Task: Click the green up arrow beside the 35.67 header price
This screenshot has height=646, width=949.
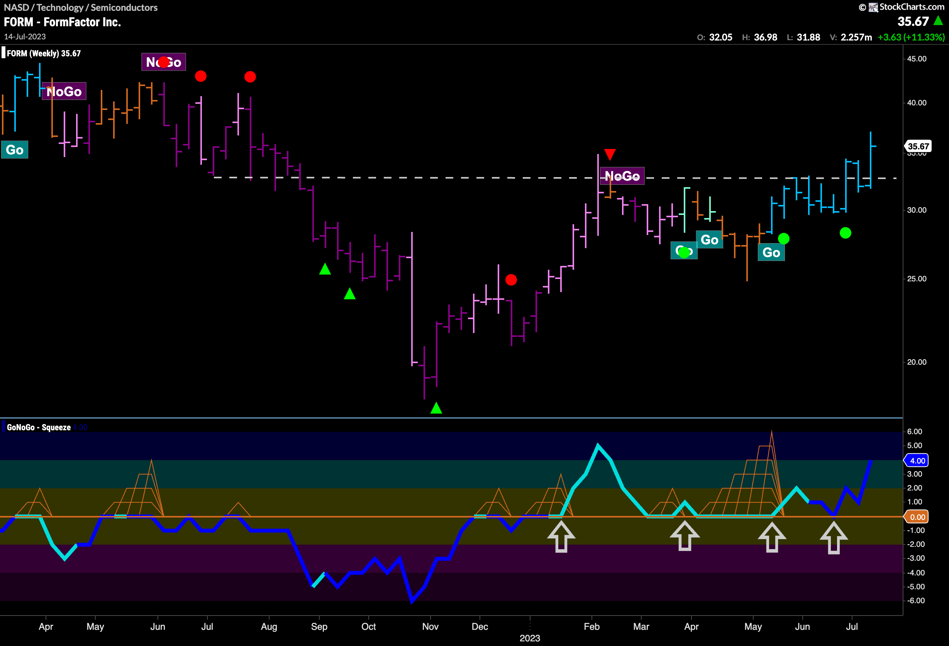Action: point(938,21)
